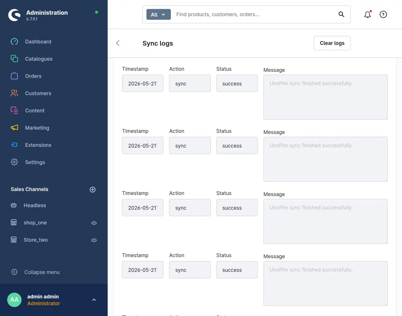This screenshot has width=402, height=316.
Task: Open the Headless sales channel
Action: [x=35, y=205]
